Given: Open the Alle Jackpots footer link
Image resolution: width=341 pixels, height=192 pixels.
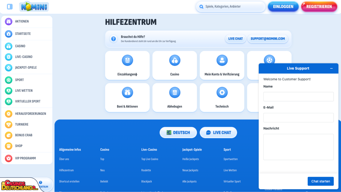Looking at the screenshot, I should (189, 182).
